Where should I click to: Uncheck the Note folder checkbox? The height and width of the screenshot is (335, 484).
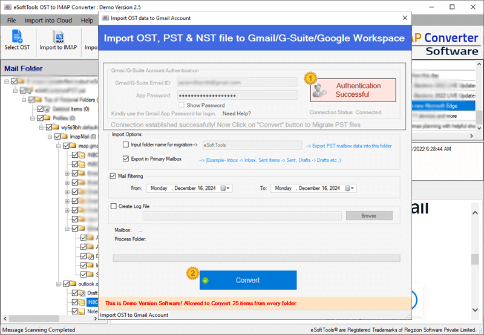pyautogui.click(x=75, y=311)
